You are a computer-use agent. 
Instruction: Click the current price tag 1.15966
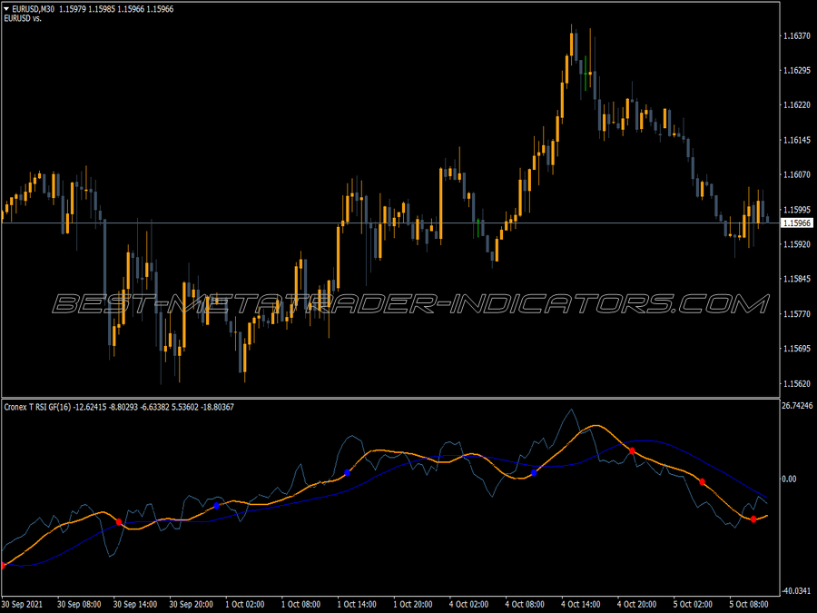(797, 223)
